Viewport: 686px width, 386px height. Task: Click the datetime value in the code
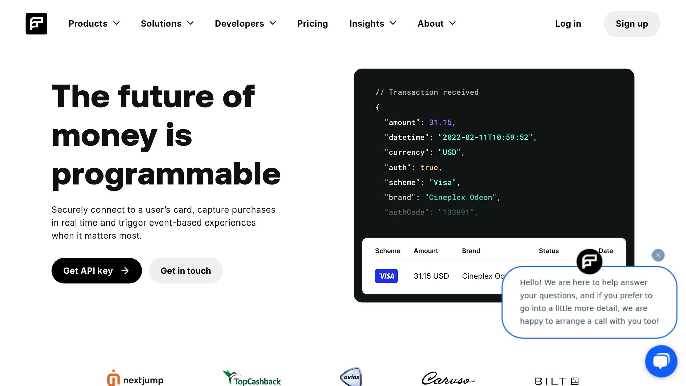[x=485, y=137]
